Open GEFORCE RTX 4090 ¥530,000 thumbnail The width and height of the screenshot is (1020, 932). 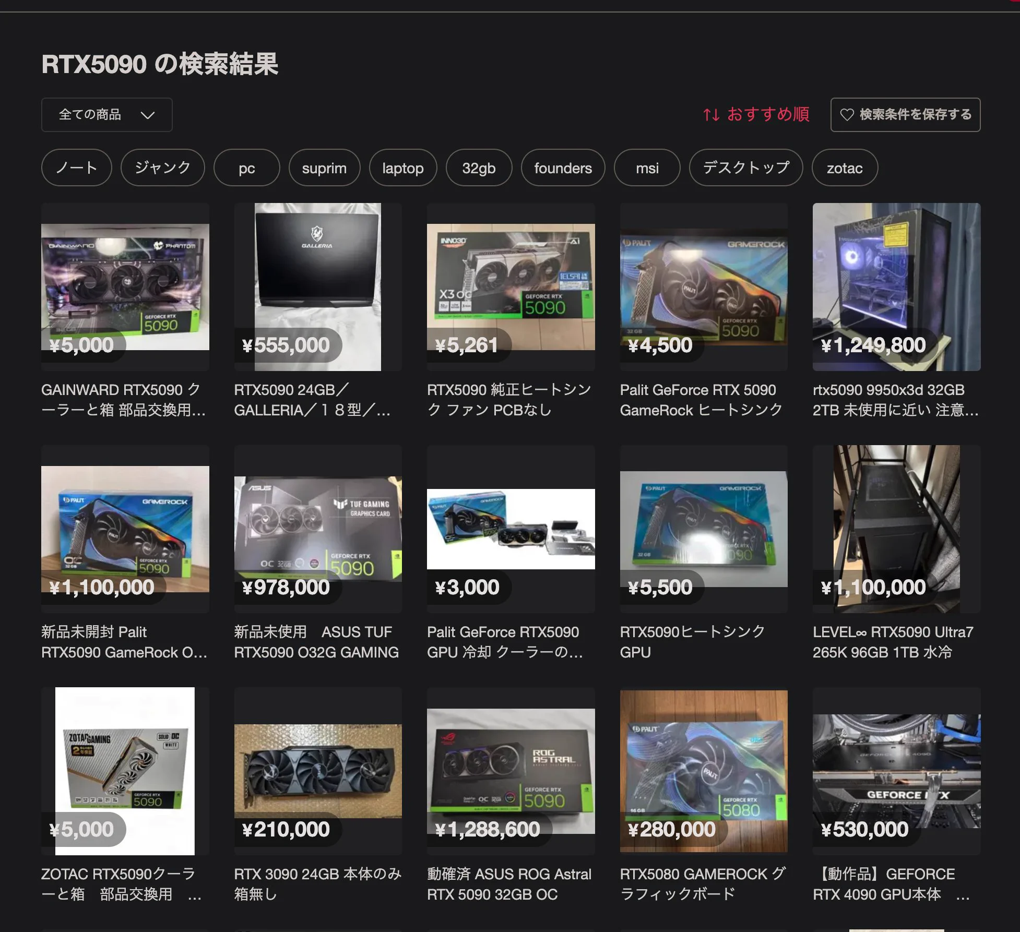point(897,771)
